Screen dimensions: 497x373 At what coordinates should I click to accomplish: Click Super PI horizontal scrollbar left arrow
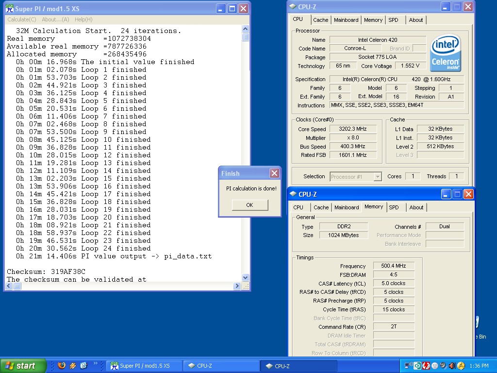coord(9,286)
